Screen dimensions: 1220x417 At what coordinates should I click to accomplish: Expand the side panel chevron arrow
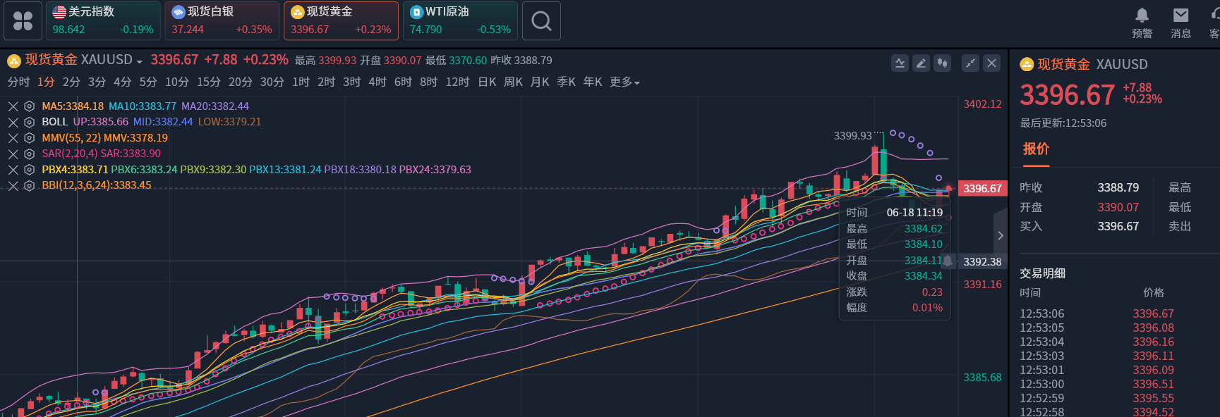coord(1000,236)
